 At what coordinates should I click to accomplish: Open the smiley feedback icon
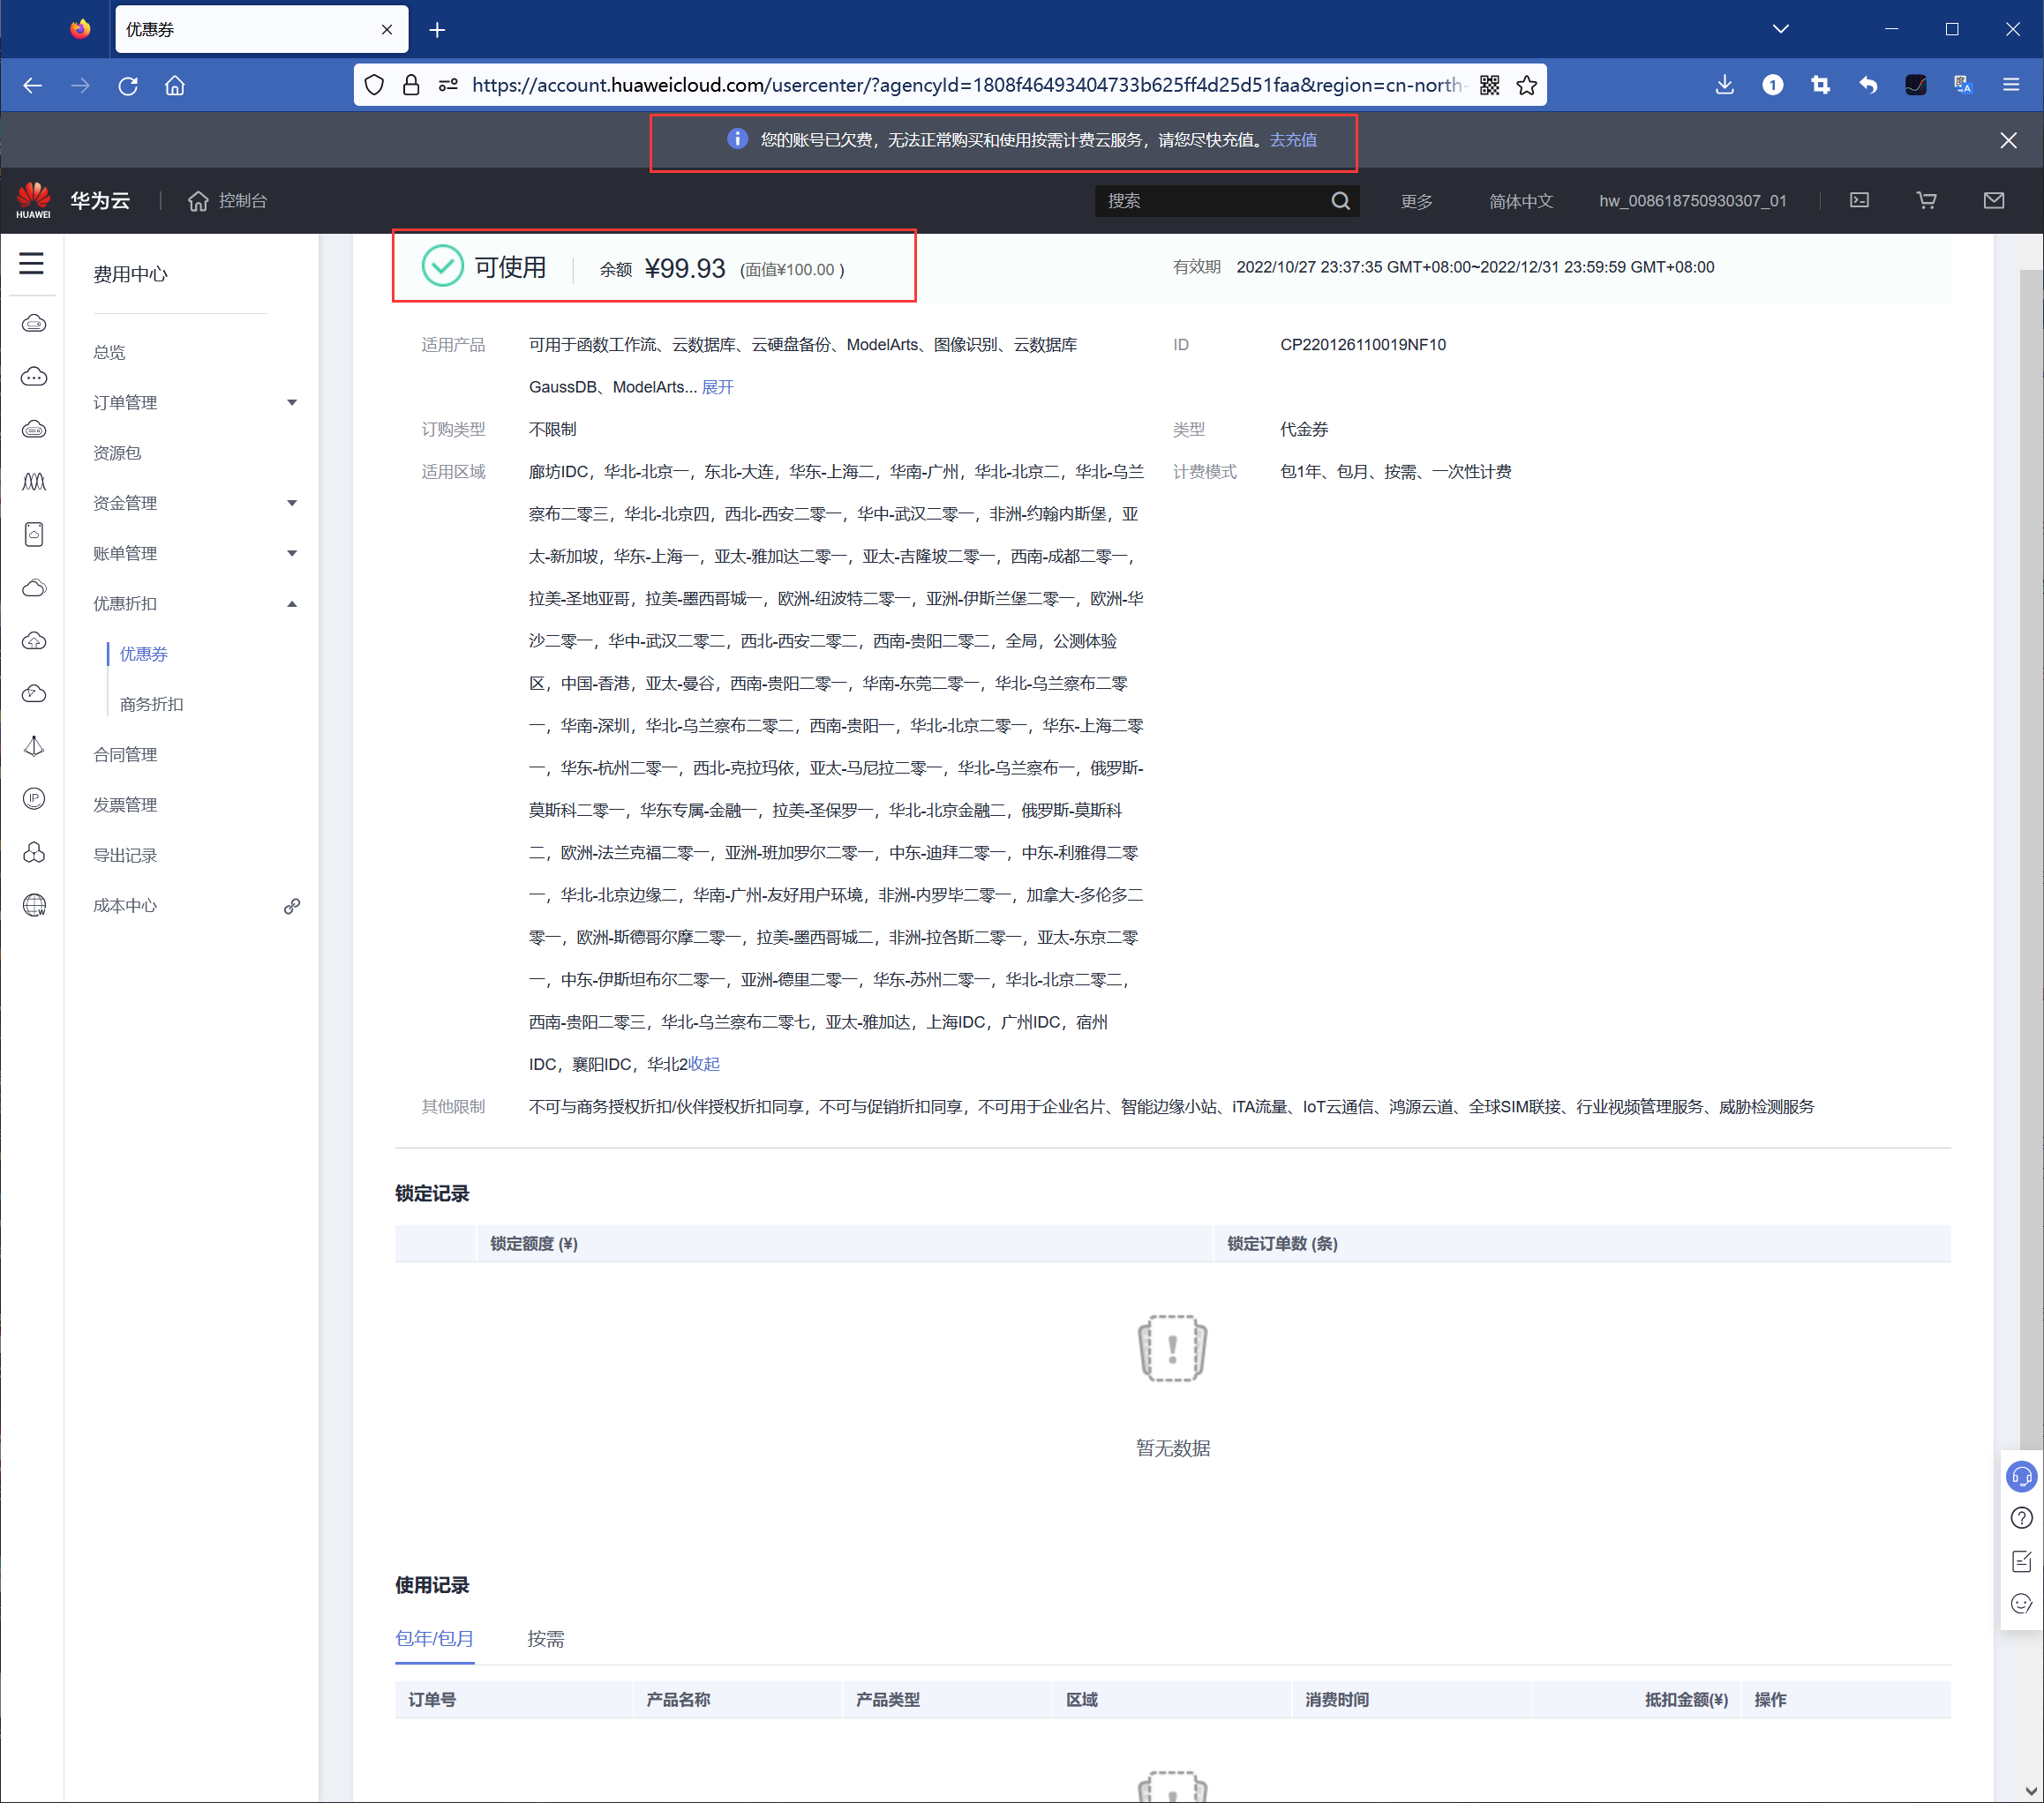[x=2021, y=1605]
